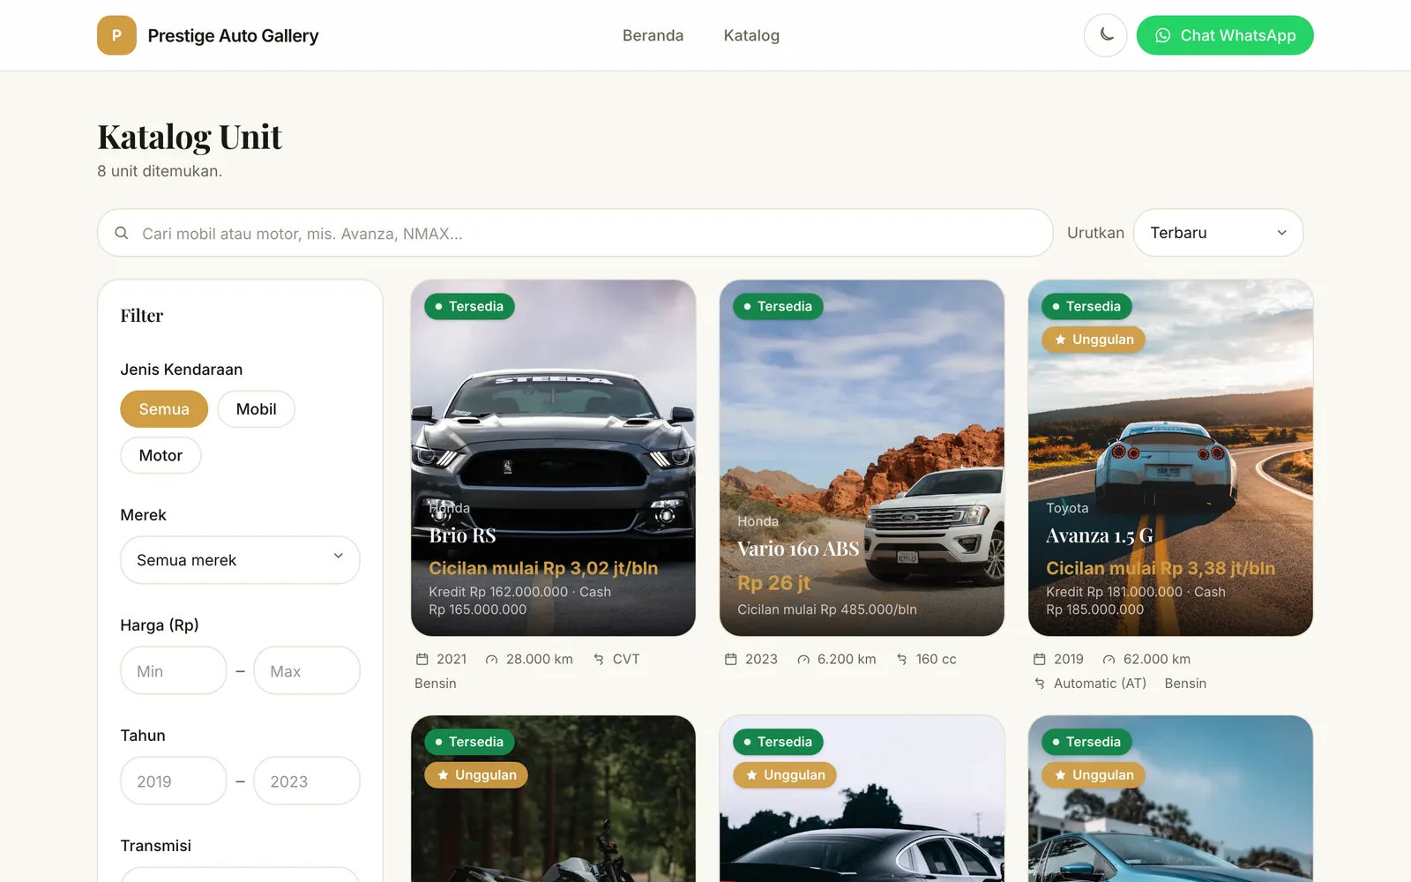
Task: Open the Katalog menu item
Action: 751,35
